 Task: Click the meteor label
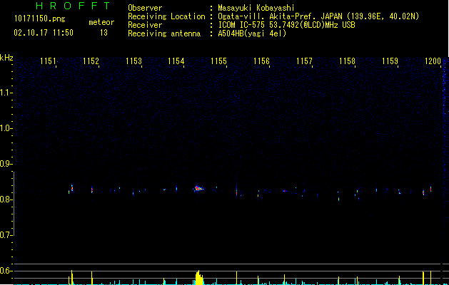pos(101,22)
